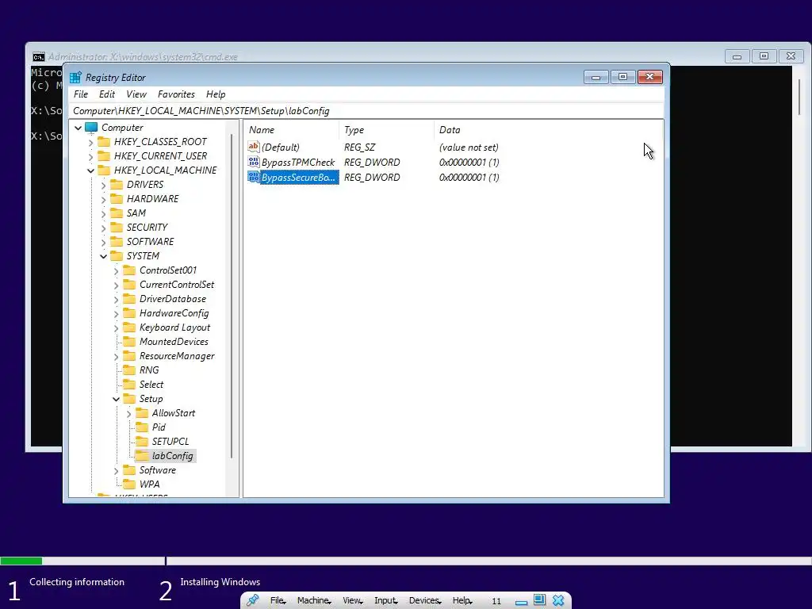
Task: Open the Registry Editor Help menu
Action: 216,94
